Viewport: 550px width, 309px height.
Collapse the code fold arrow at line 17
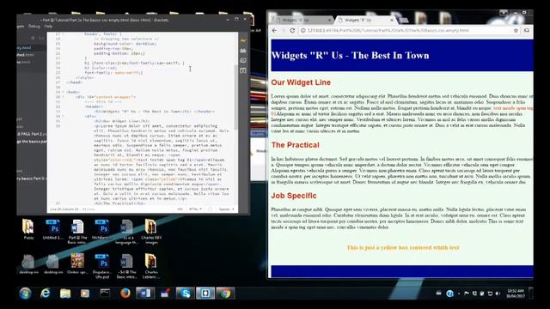[63, 34]
